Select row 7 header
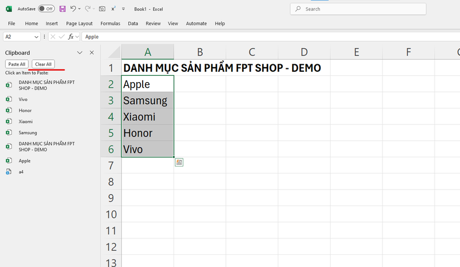Screen dimensions: 460x267 [111, 165]
